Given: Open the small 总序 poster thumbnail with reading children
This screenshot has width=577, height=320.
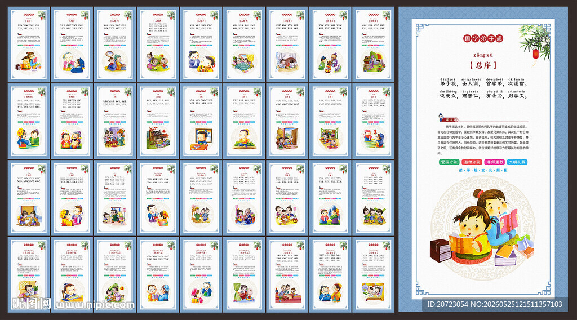Looking at the screenshot, I should tap(29, 44).
